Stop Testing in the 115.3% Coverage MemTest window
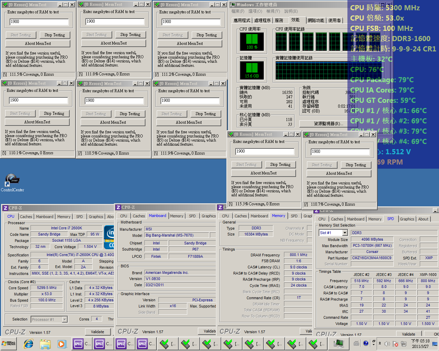 tap(280, 165)
